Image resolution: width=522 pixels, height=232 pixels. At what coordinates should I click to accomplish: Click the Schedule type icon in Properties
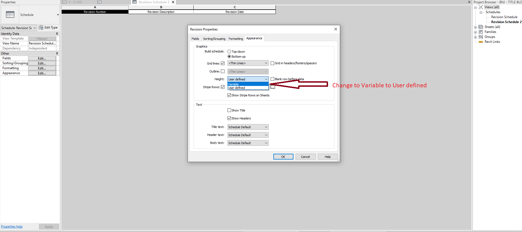point(10,15)
